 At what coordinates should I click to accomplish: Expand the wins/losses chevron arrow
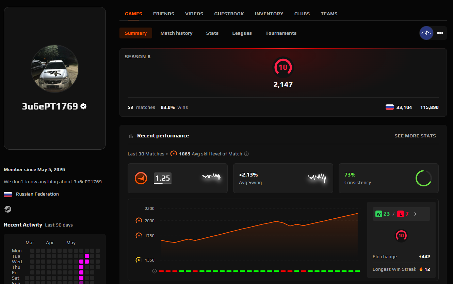click(415, 214)
